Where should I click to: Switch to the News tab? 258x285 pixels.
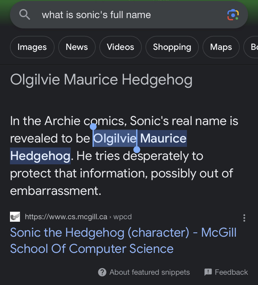(77, 47)
